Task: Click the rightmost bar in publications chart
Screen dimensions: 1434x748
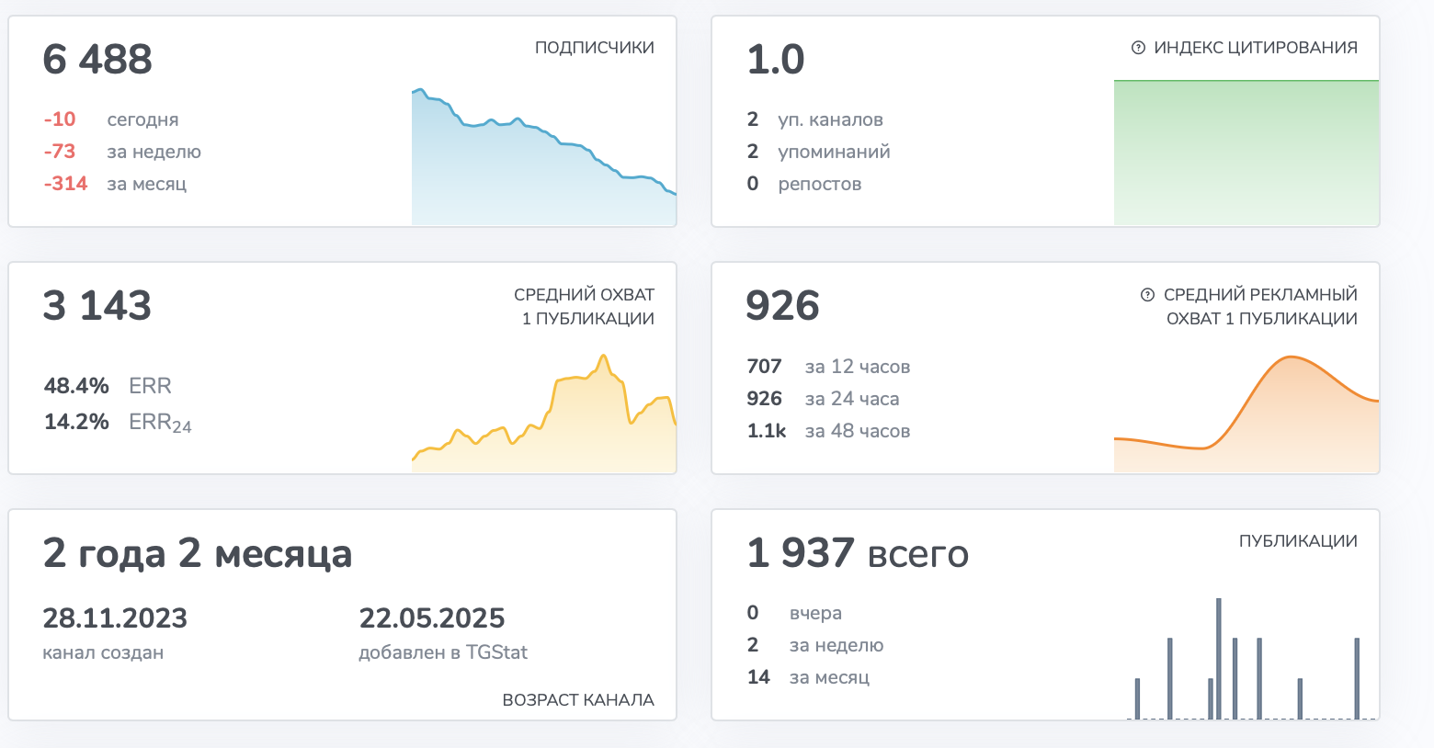Action: click(x=1357, y=678)
